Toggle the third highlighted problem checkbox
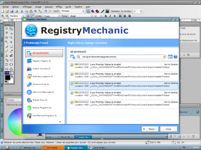 tap(72, 84)
